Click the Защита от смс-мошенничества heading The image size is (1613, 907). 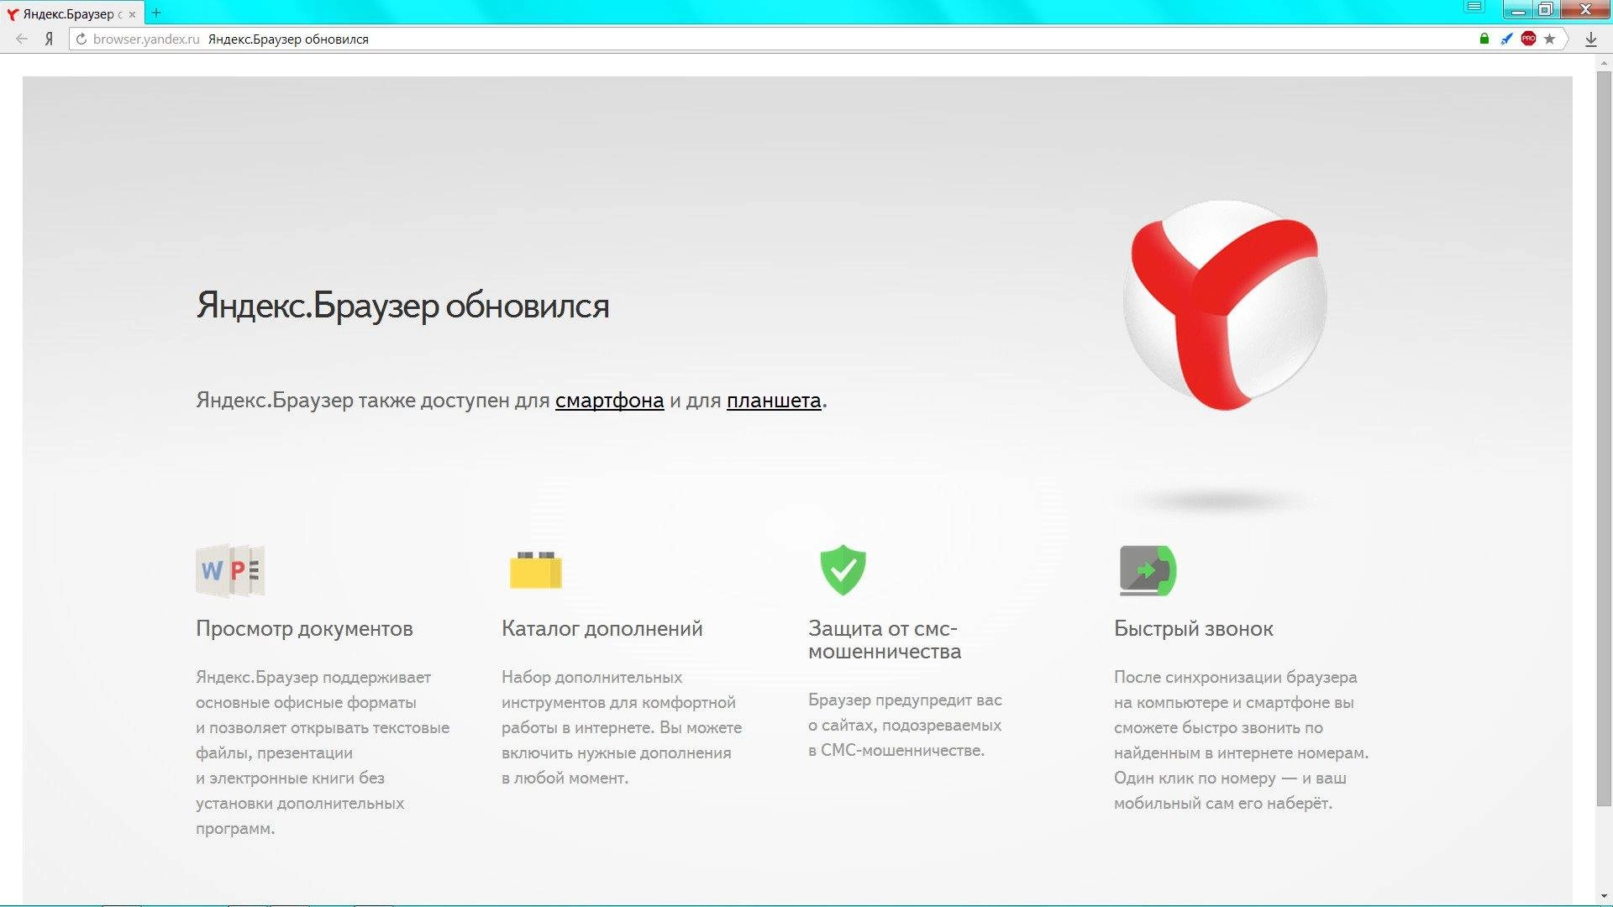[x=885, y=640]
